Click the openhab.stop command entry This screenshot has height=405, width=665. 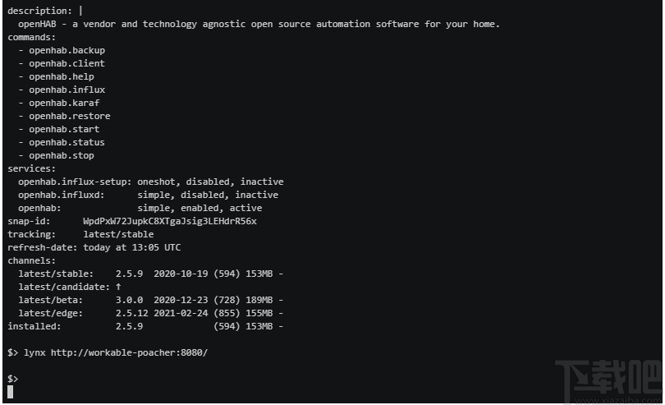62,155
